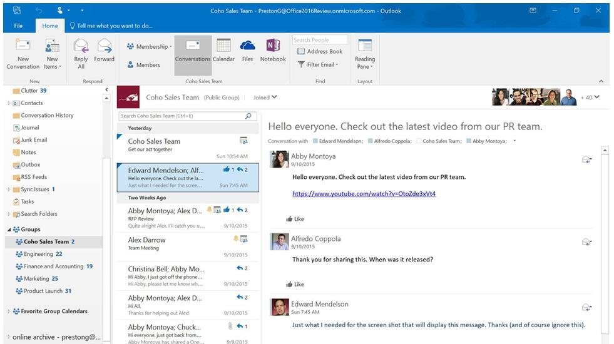Open the File menu tab
This screenshot has width=614, height=344.
pyautogui.click(x=18, y=26)
